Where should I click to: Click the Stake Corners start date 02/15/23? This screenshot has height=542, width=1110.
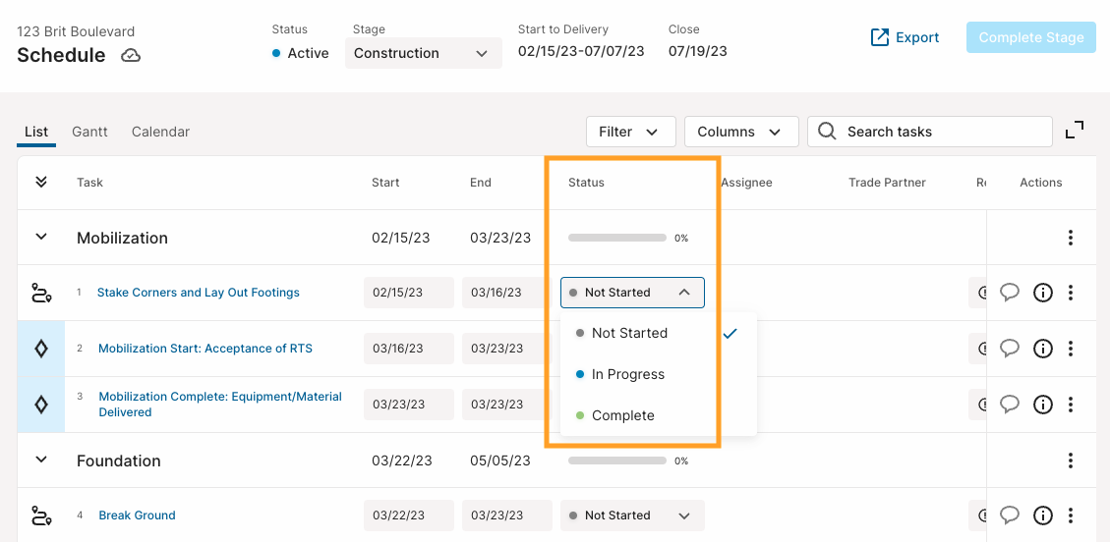(408, 293)
